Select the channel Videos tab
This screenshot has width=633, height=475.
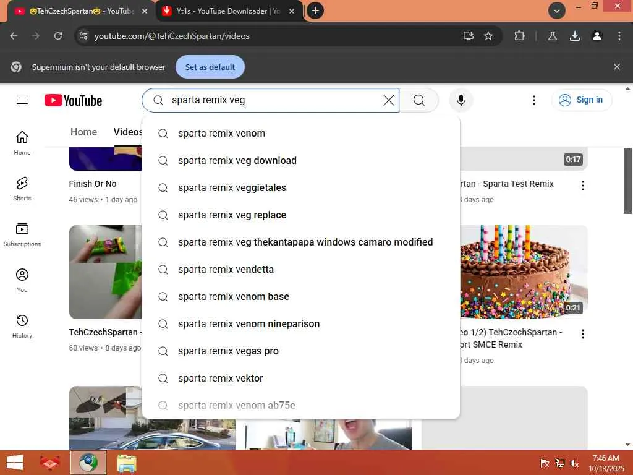[127, 132]
